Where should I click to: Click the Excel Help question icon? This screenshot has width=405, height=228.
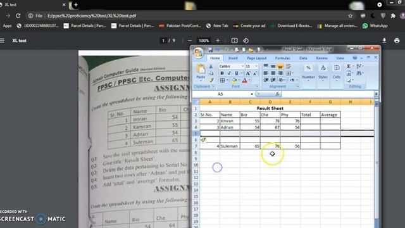click(355, 58)
